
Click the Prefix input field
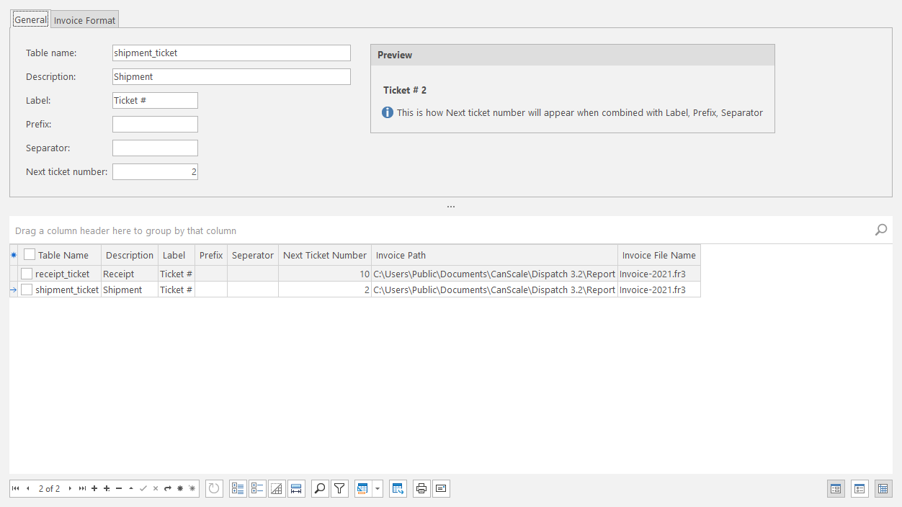[155, 125]
